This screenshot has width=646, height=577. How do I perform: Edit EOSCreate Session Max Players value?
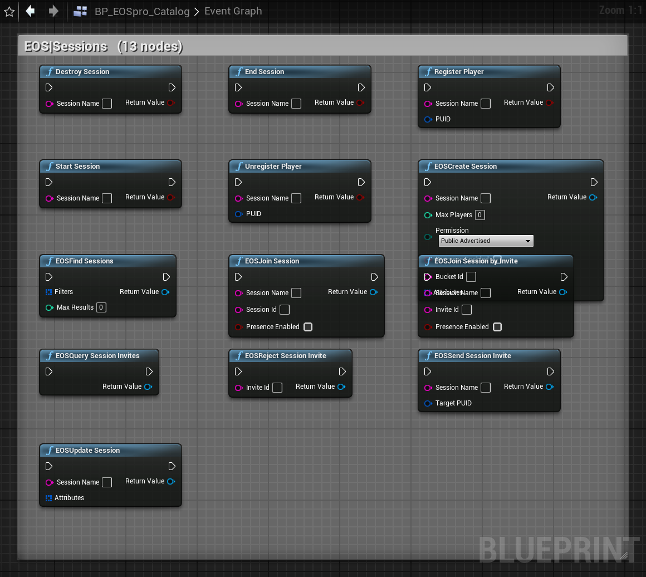pyautogui.click(x=480, y=215)
